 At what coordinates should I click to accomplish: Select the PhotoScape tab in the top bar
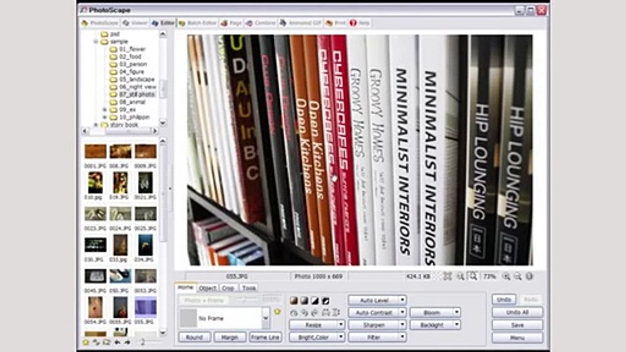(x=100, y=23)
